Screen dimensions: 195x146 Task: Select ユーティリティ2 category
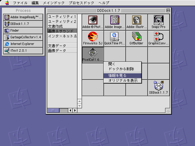pyautogui.click(x=62, y=21)
